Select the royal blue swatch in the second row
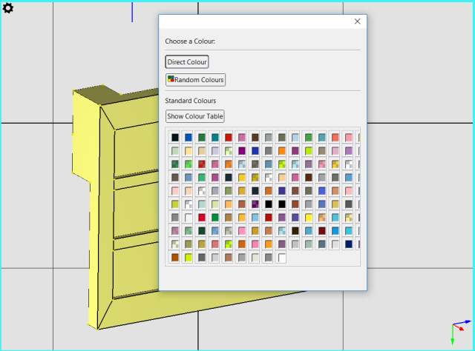475x351 pixels. 255,151
